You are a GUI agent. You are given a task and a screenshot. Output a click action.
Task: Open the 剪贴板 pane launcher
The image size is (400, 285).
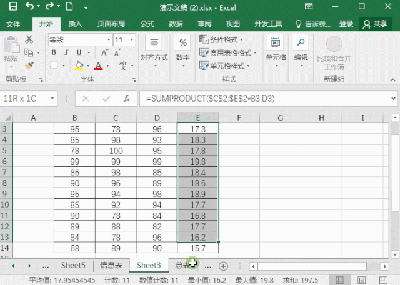[x=41, y=80]
